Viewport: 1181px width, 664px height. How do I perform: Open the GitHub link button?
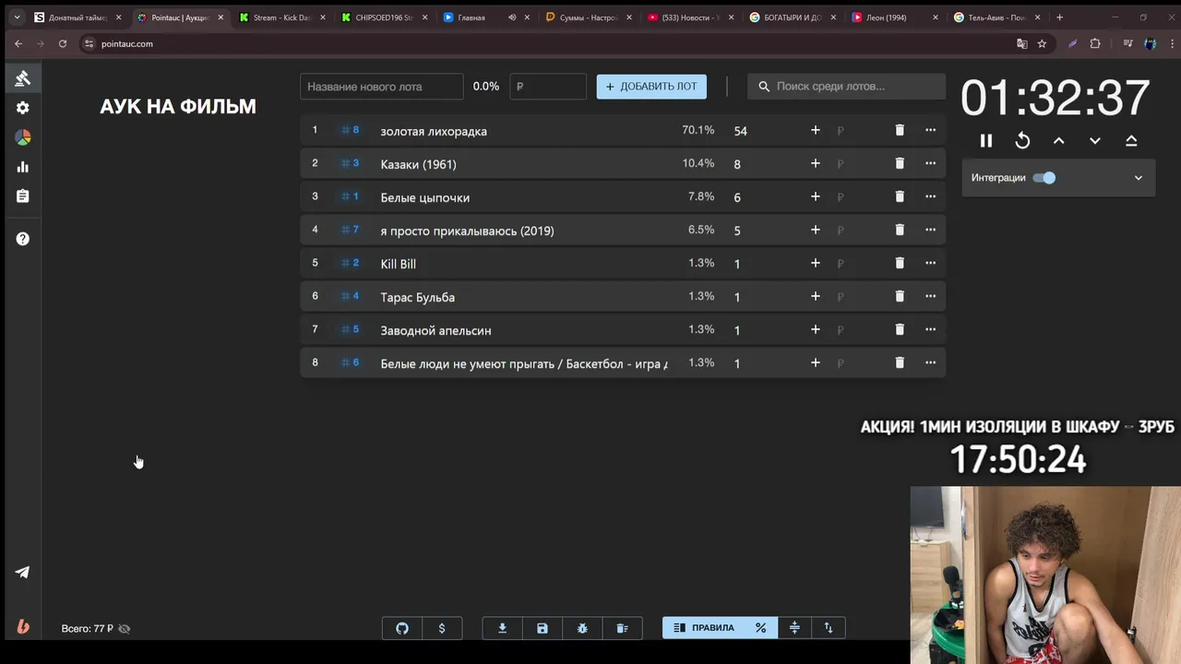tap(402, 628)
